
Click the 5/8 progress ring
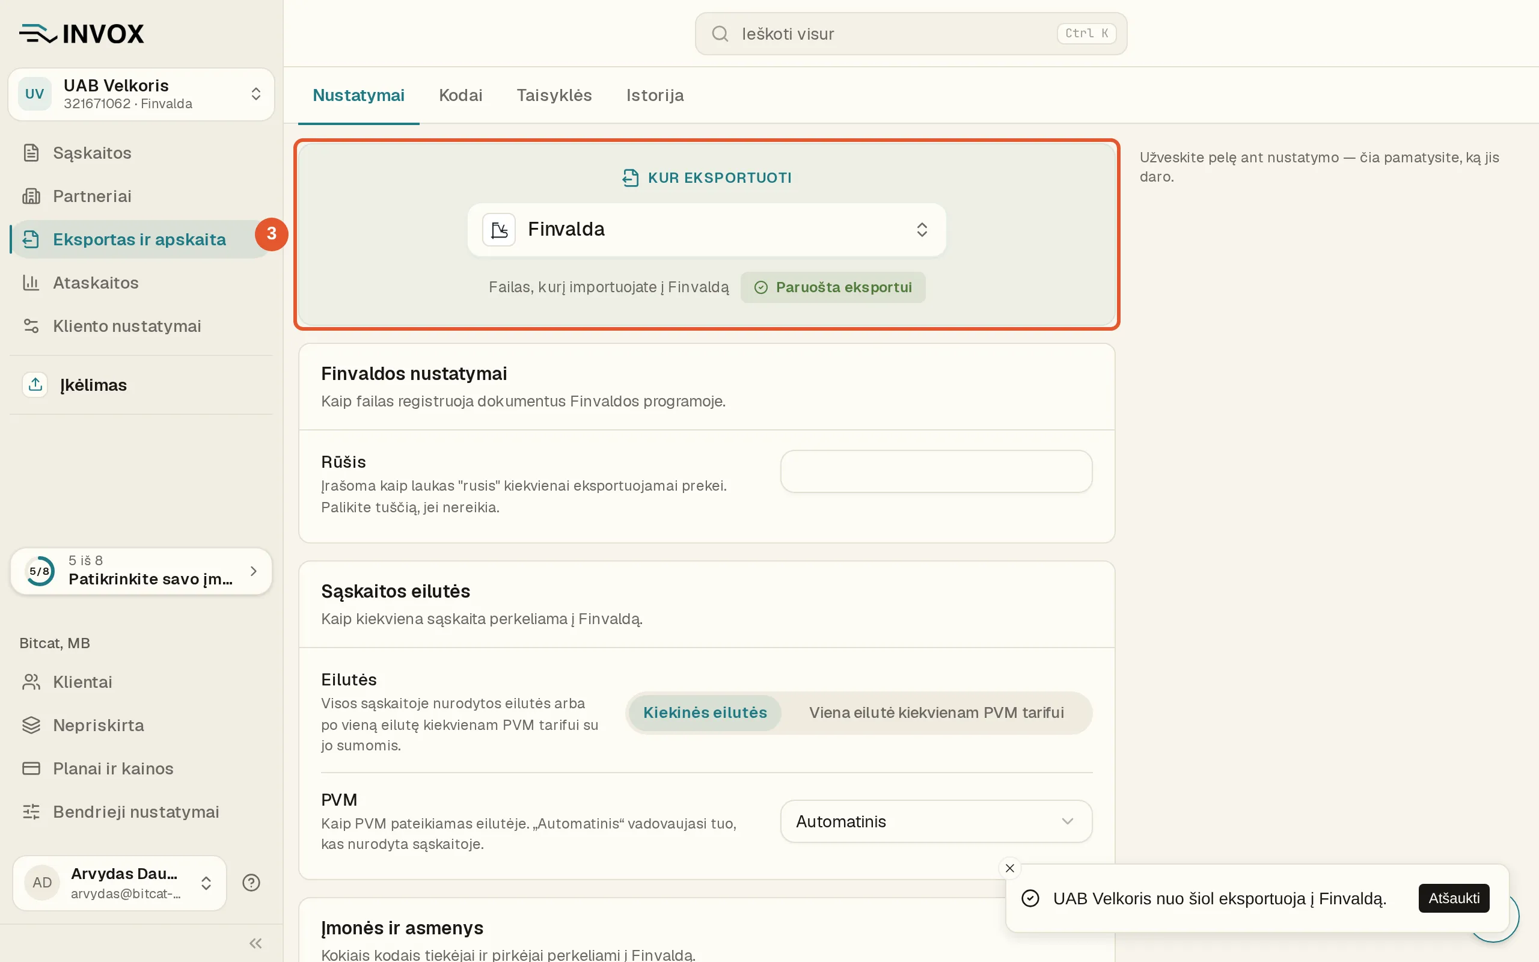40,571
